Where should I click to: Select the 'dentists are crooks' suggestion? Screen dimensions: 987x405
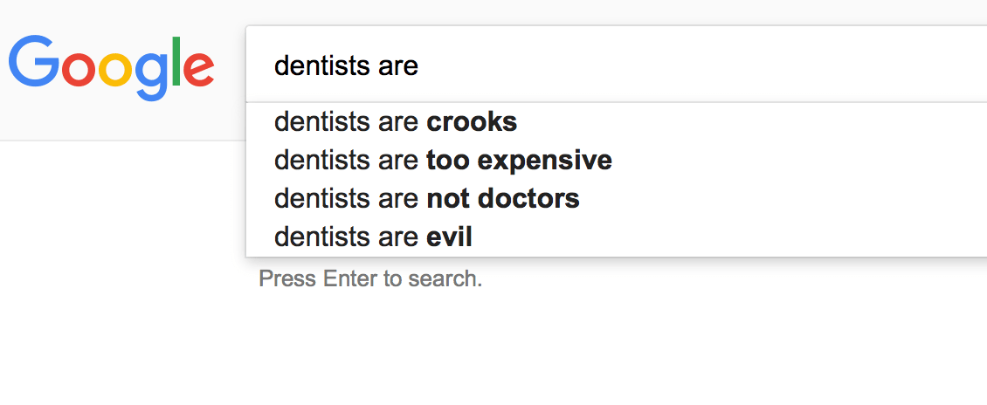pos(395,122)
